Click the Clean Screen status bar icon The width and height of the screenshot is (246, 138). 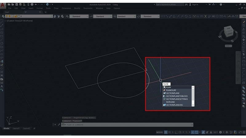[x=240, y=132]
